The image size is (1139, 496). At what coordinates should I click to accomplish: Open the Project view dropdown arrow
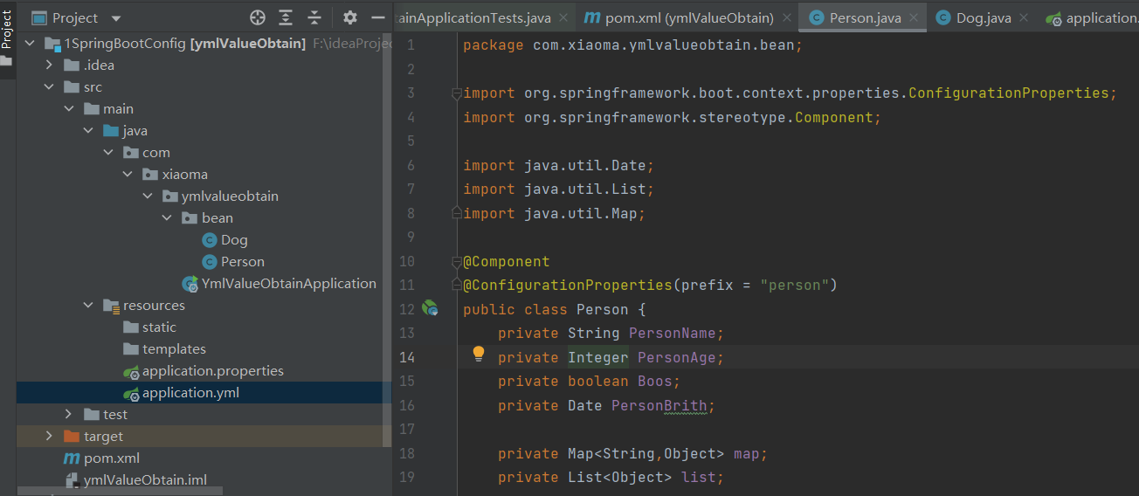[x=117, y=18]
